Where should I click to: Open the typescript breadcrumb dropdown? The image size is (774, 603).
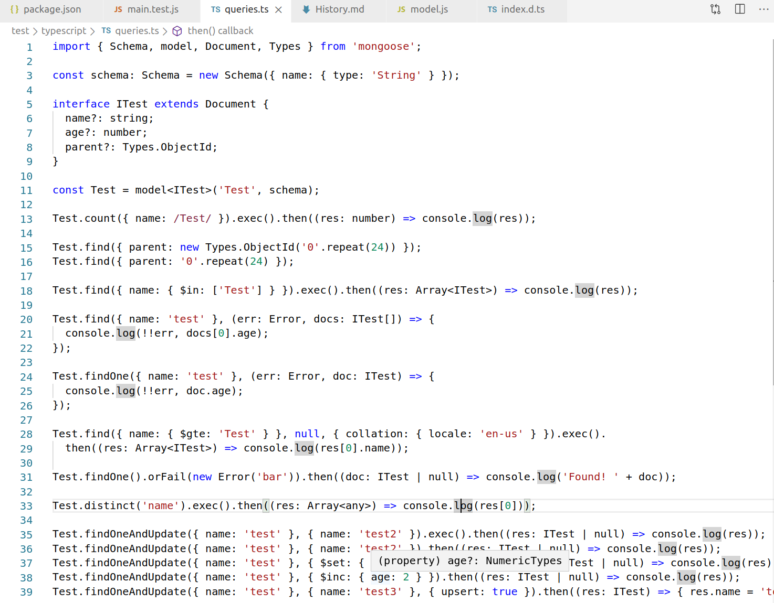click(64, 30)
